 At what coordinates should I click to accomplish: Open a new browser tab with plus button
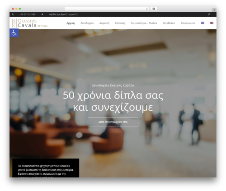point(214,10)
